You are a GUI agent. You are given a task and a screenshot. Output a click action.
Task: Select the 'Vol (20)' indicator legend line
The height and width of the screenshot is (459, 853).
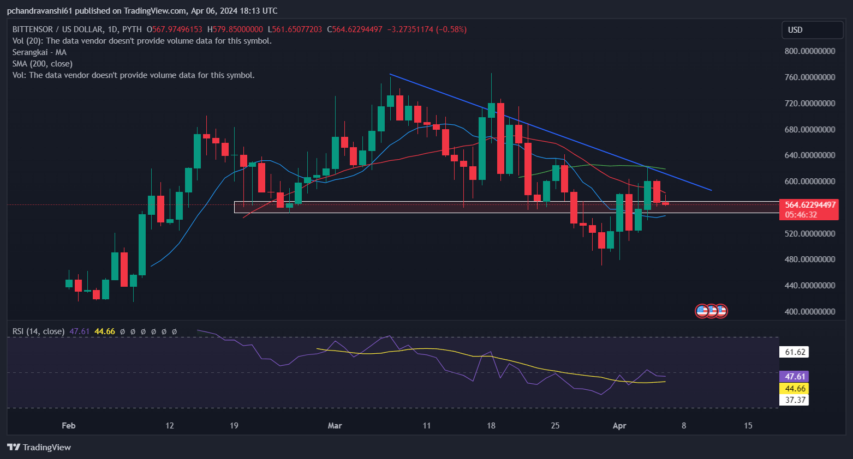tap(142, 41)
